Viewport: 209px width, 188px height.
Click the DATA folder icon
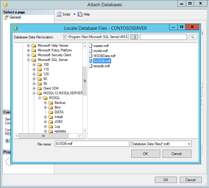click(x=51, y=112)
